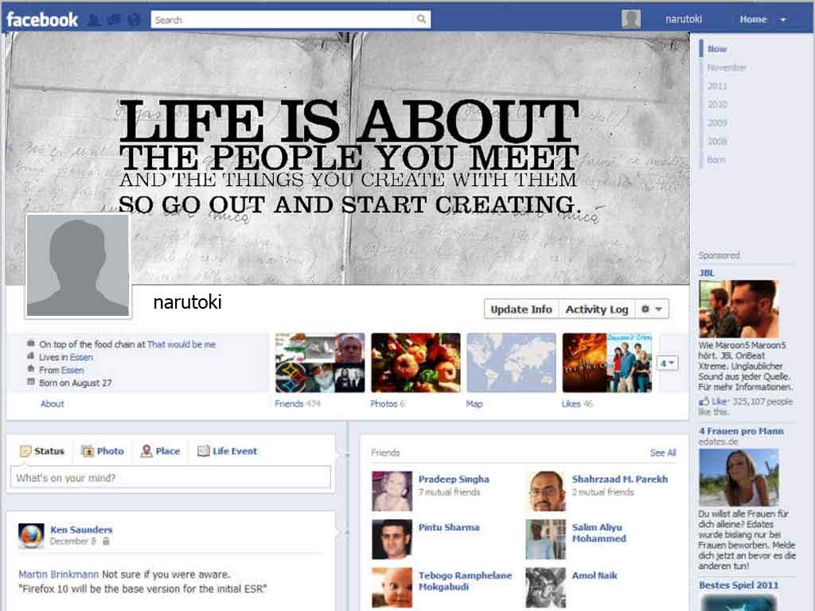The width and height of the screenshot is (815, 611).
Task: Open friend requests icon in top bar
Action: (x=94, y=20)
